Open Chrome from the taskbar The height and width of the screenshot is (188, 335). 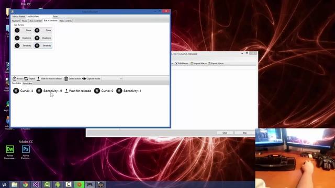(x=25, y=184)
